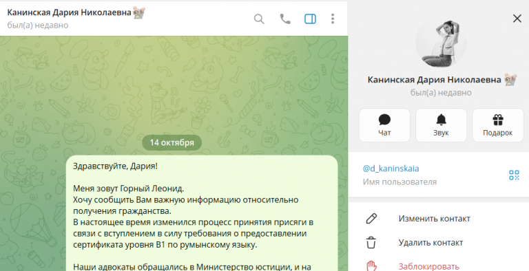The height and width of the screenshot is (271, 529).
Task: Click the line starting 'Наши адвокаты обращались'
Action: tap(192, 267)
